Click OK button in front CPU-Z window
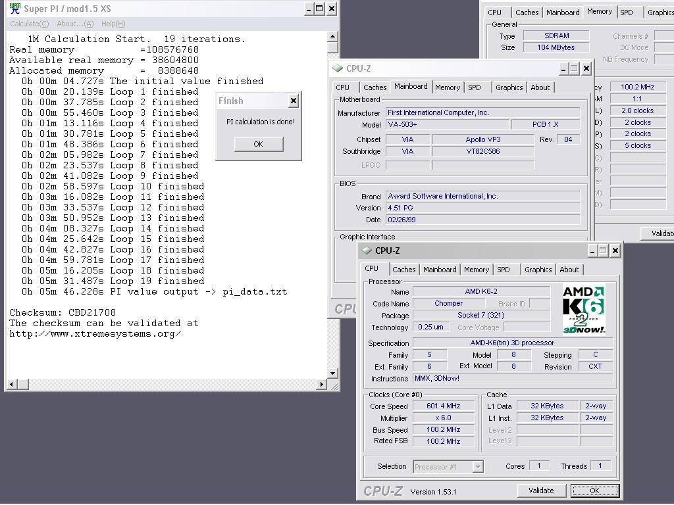Image resolution: width=674 pixels, height=505 pixels. (x=594, y=491)
